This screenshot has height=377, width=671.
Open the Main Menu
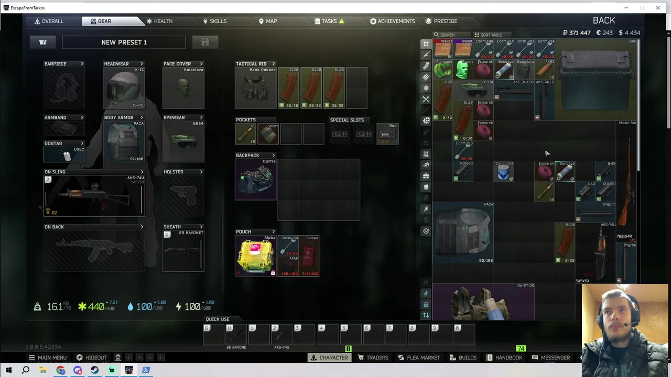tap(48, 358)
